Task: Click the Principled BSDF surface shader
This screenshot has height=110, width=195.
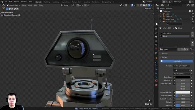Action: click(182, 66)
